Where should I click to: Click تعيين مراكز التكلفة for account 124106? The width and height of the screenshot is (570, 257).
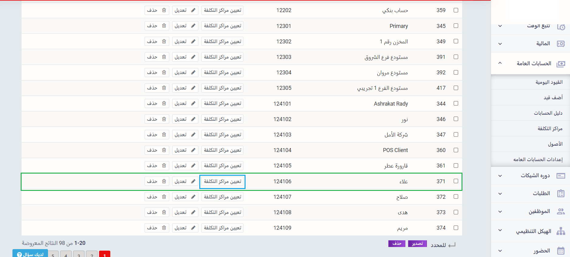[x=222, y=181]
